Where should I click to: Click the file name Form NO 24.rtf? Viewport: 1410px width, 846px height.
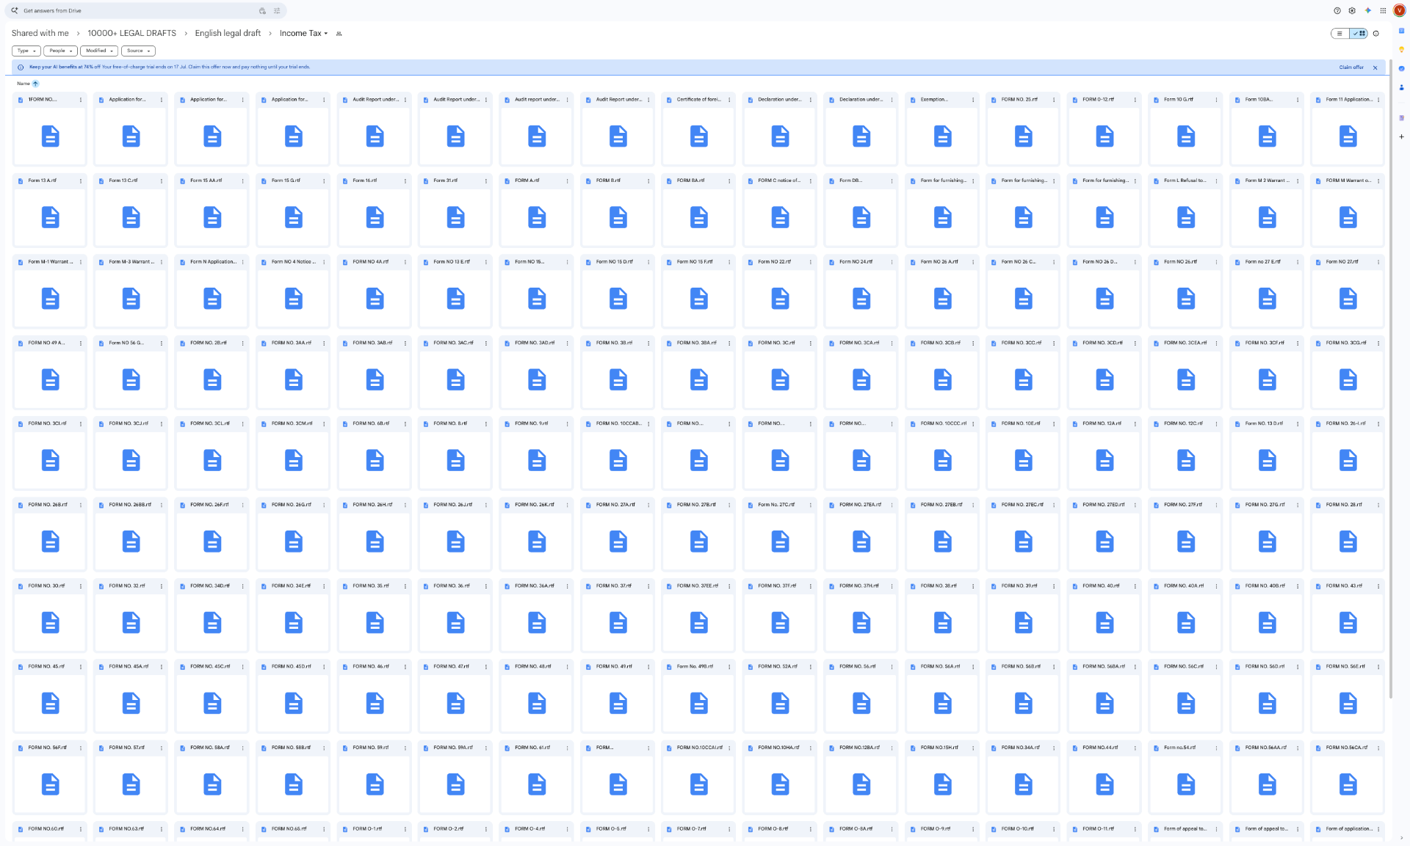(x=856, y=262)
